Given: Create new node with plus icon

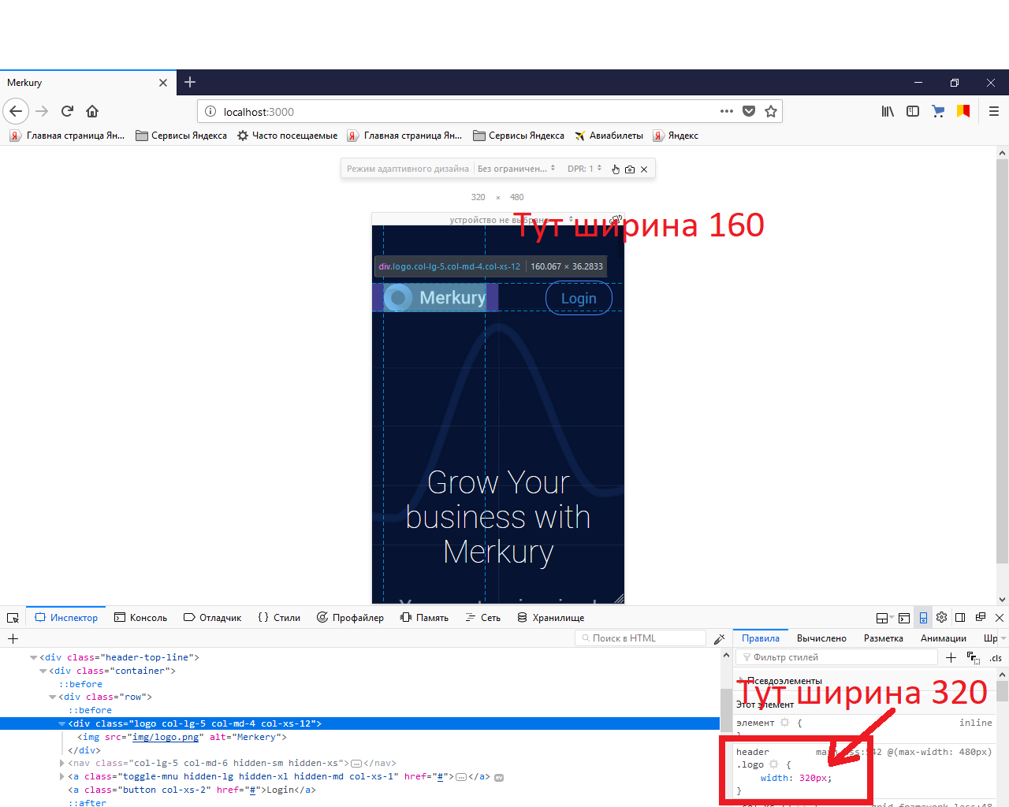Looking at the screenshot, I should (x=13, y=638).
